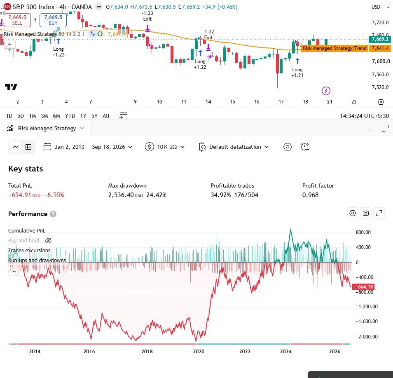This screenshot has width=393, height=378.
Task: Click the -664.19 cumulative PnL label
Action: point(363,287)
